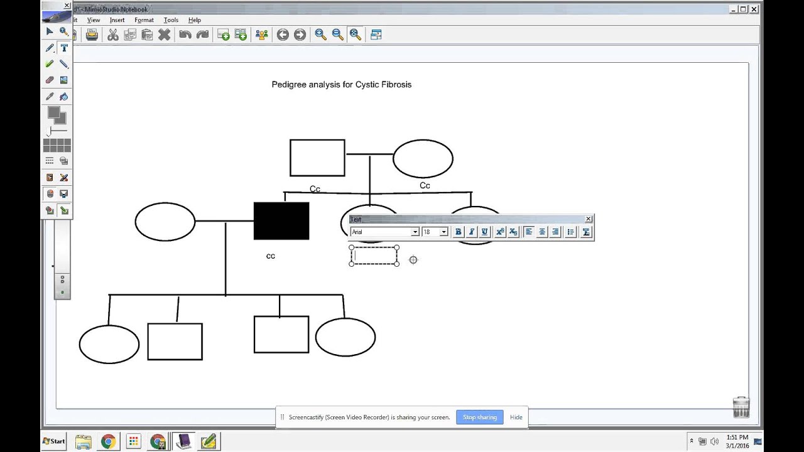
Task: Copy selection using the toolbar Copy icon
Action: (x=130, y=35)
